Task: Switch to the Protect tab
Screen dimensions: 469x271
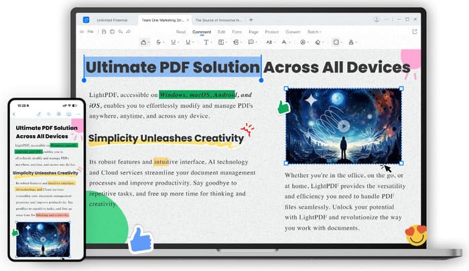Action: (x=271, y=32)
